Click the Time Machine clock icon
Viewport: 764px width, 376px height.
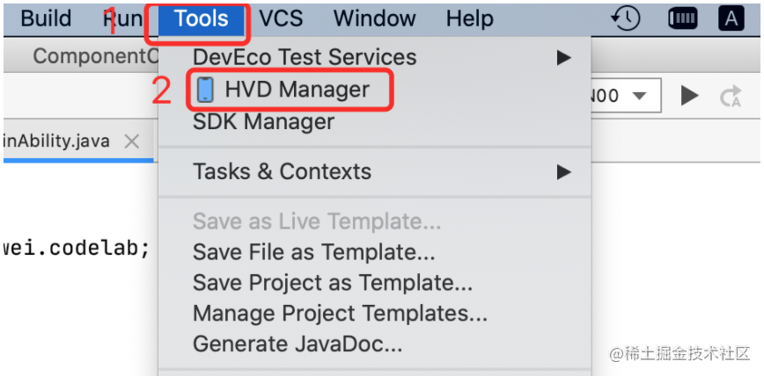pyautogui.click(x=626, y=18)
